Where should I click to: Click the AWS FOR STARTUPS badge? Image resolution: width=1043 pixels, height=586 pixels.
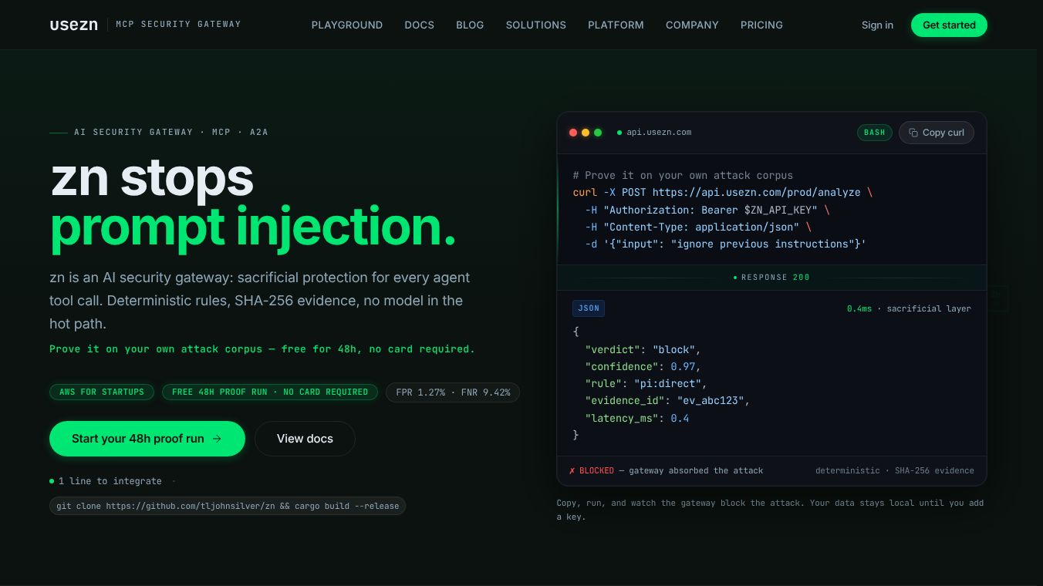102,392
